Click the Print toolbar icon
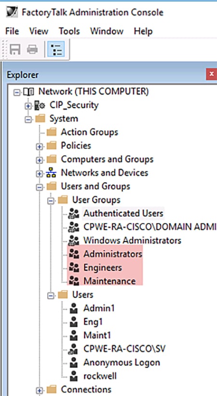 32,49
